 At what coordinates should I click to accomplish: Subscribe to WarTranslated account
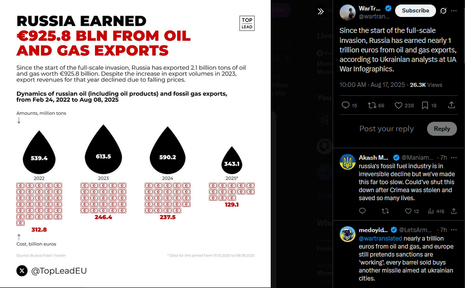point(416,10)
